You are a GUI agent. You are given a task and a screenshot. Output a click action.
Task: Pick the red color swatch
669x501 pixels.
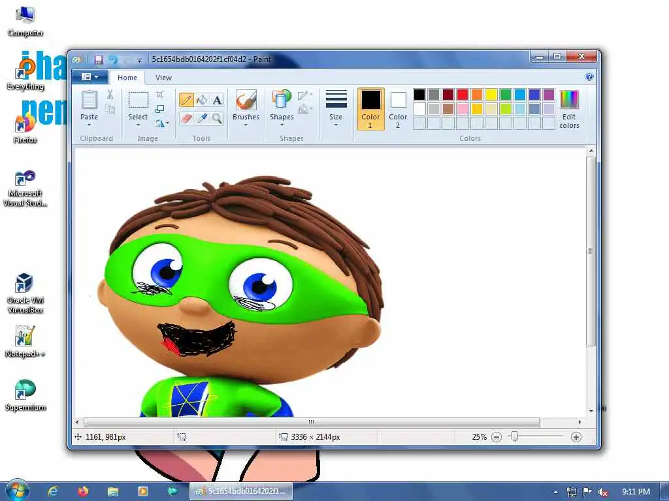(463, 95)
